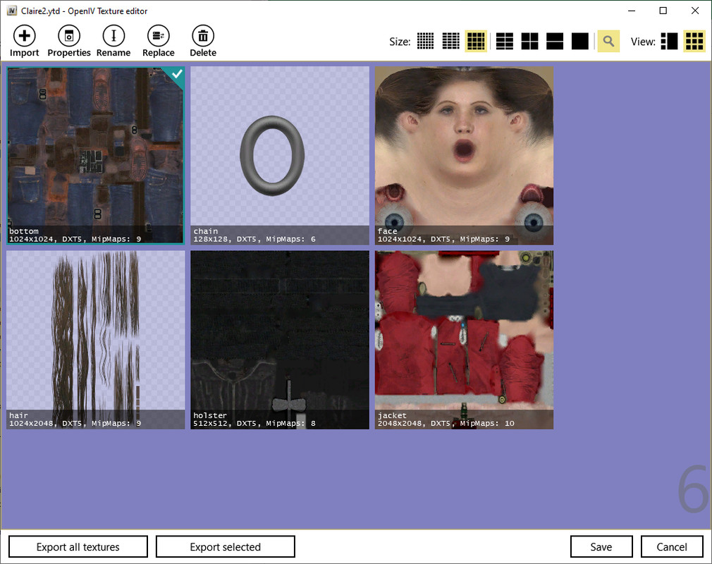Select the face texture thumbnail
Image resolution: width=712 pixels, height=564 pixels.
pos(464,155)
